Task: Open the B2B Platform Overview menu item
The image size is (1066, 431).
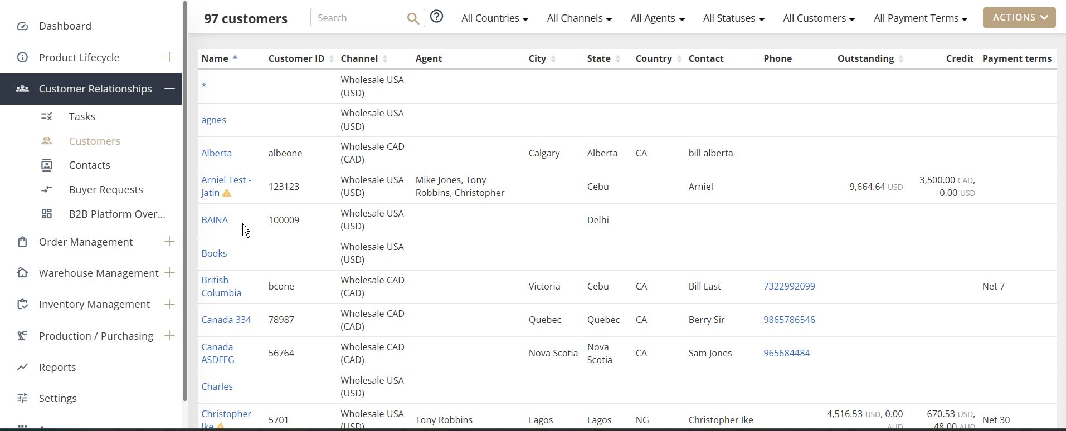Action: point(117,214)
